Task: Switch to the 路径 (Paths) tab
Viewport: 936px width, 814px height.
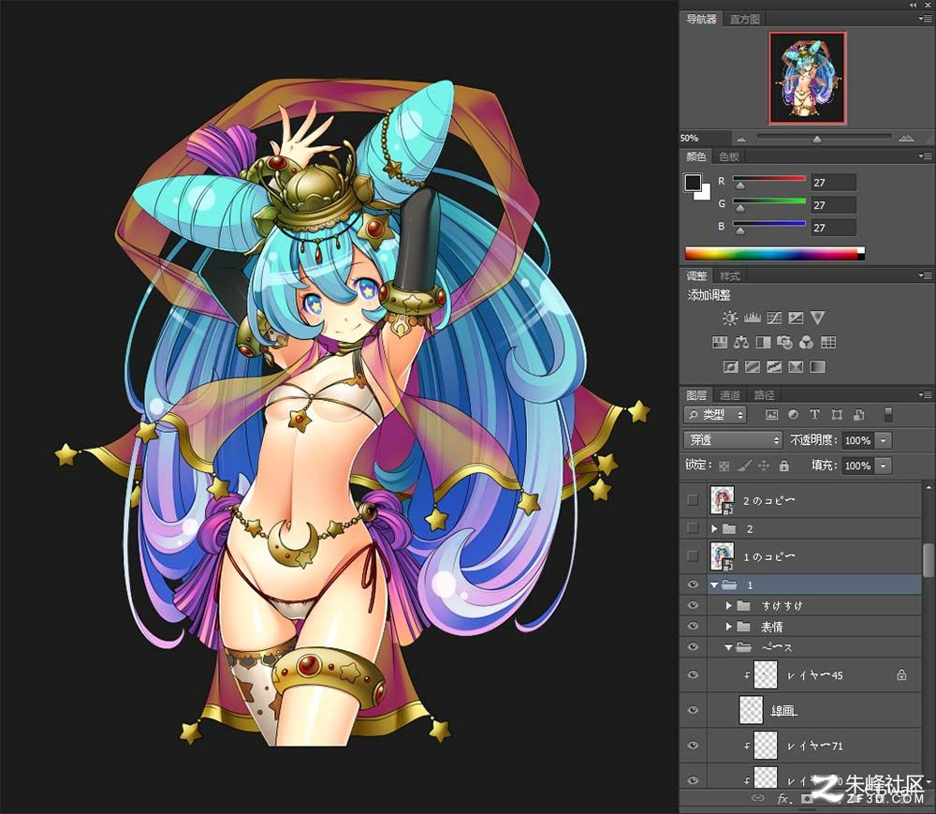Action: [x=764, y=394]
